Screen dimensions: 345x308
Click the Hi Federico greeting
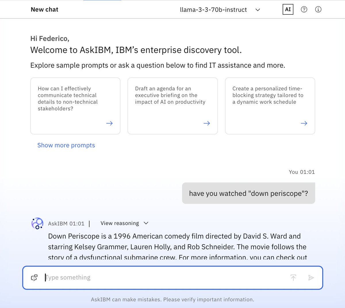pyautogui.click(x=50, y=39)
